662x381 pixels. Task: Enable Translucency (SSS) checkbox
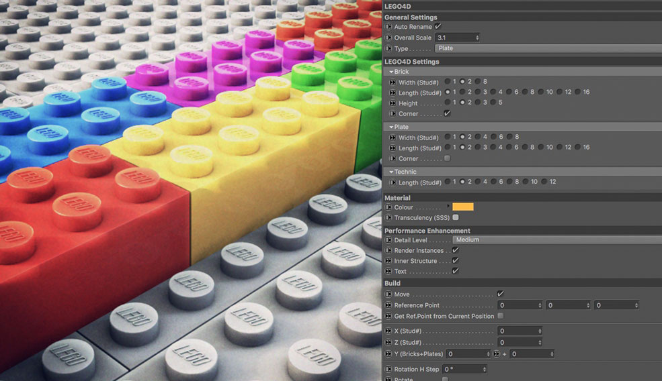(x=456, y=217)
